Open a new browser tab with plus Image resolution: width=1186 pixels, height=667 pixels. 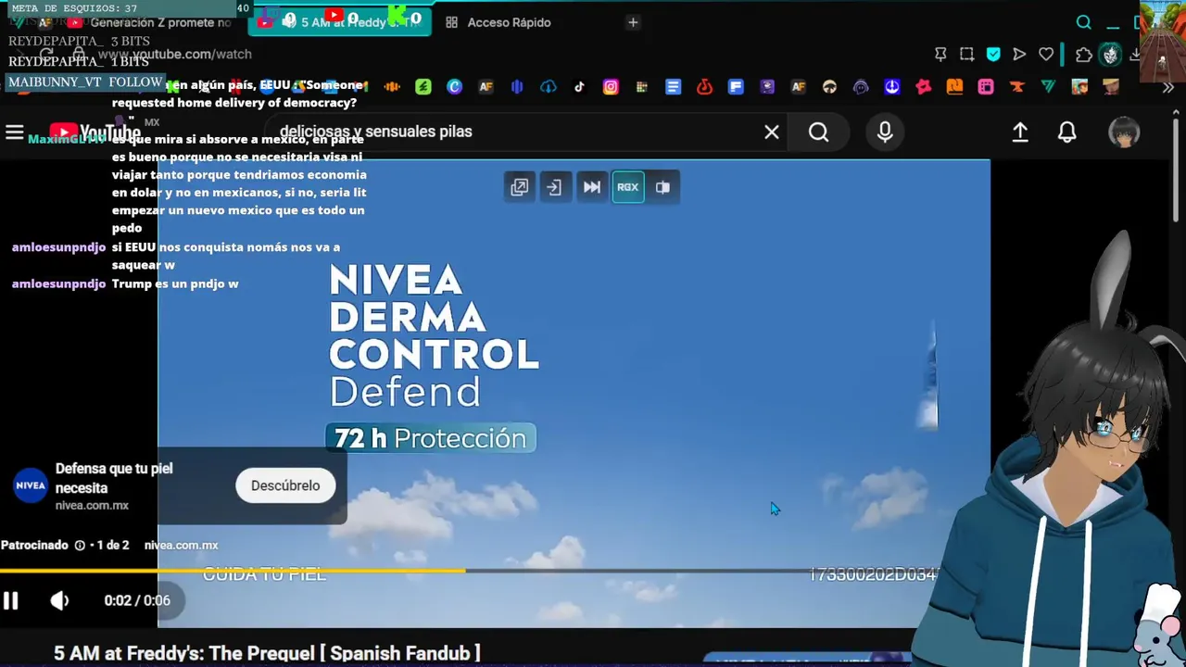coord(633,22)
